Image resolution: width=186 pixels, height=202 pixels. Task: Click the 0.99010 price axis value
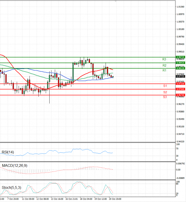pos(180,52)
